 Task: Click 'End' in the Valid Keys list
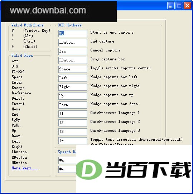(x=15, y=114)
